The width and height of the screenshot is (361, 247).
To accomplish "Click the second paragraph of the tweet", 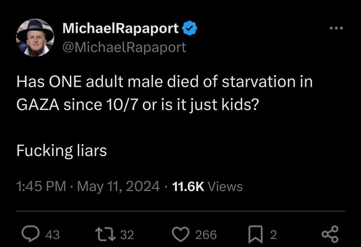I will [62, 151].
